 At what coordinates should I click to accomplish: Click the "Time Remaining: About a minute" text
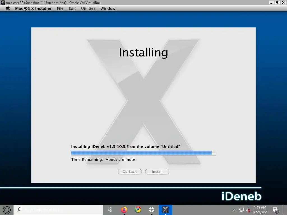pyautogui.click(x=103, y=160)
